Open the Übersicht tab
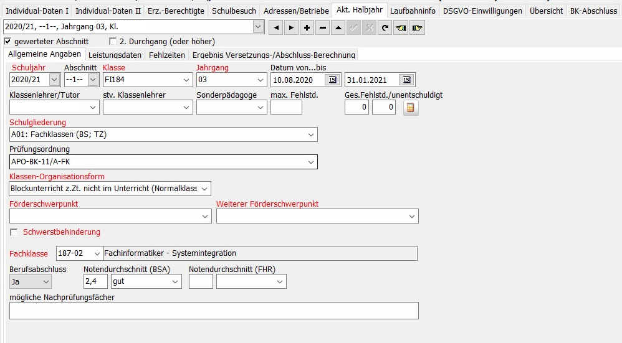The image size is (622, 343). pos(546,11)
